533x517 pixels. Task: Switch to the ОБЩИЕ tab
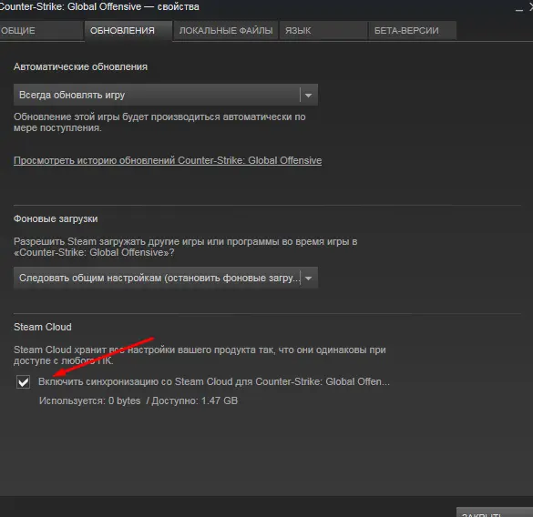41,31
